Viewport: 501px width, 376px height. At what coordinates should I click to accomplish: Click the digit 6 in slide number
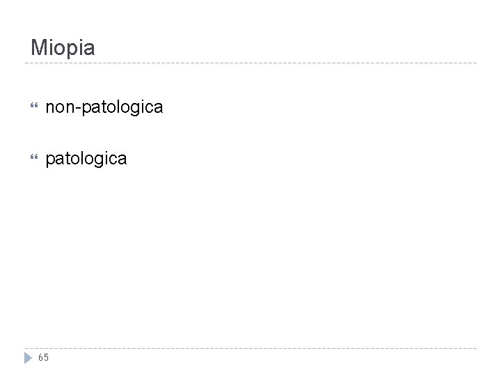pos(41,358)
